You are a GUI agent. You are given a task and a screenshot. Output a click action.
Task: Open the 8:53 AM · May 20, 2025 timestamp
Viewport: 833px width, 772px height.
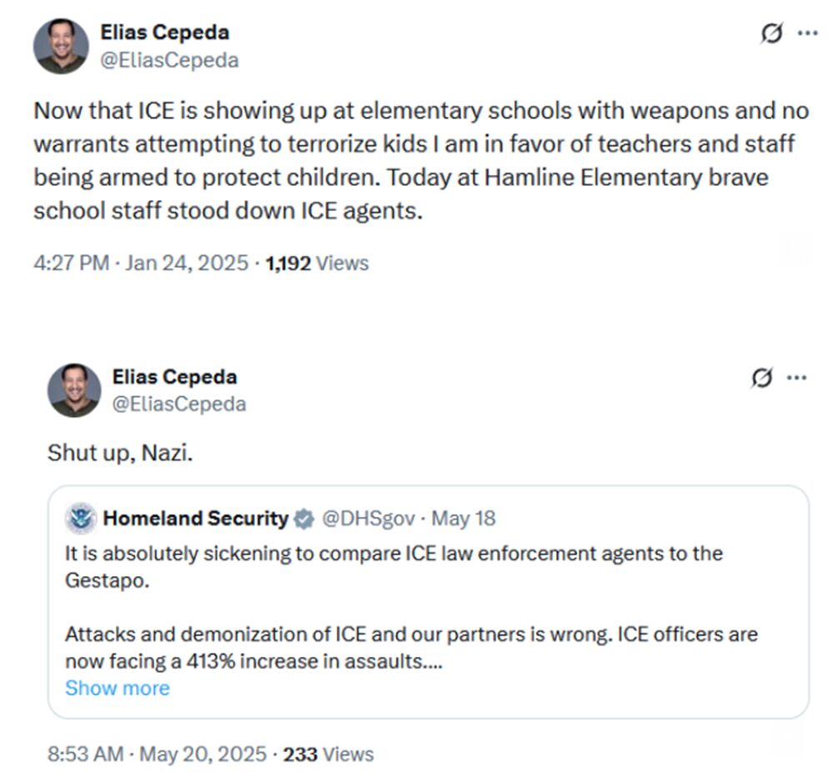(160, 754)
